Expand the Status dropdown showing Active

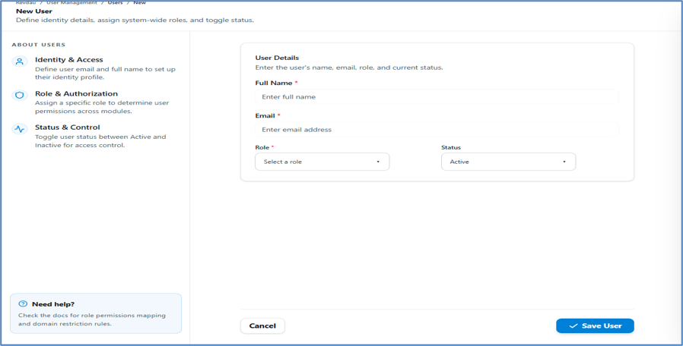click(508, 162)
